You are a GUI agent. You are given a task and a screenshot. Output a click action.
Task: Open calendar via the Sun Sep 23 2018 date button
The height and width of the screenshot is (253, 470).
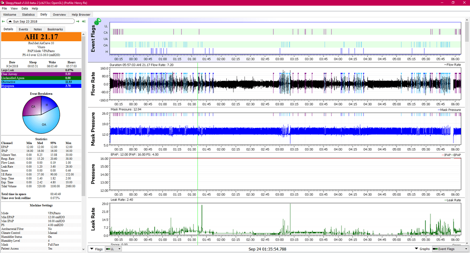[40, 21]
